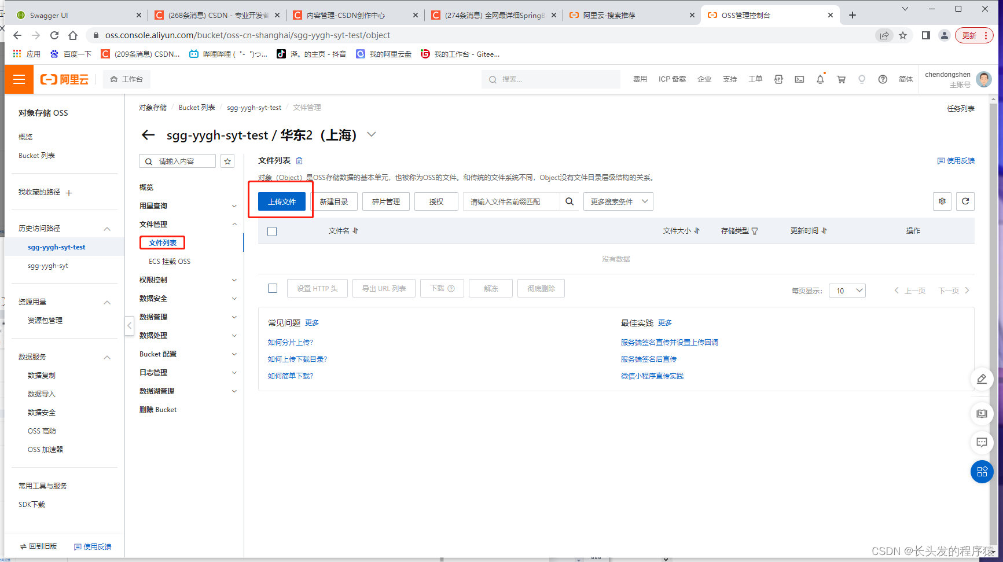The image size is (1003, 562).
Task: Click the 新建目录 button
Action: coord(334,201)
